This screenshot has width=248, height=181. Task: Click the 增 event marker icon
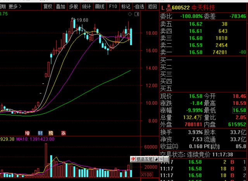(x=28, y=132)
